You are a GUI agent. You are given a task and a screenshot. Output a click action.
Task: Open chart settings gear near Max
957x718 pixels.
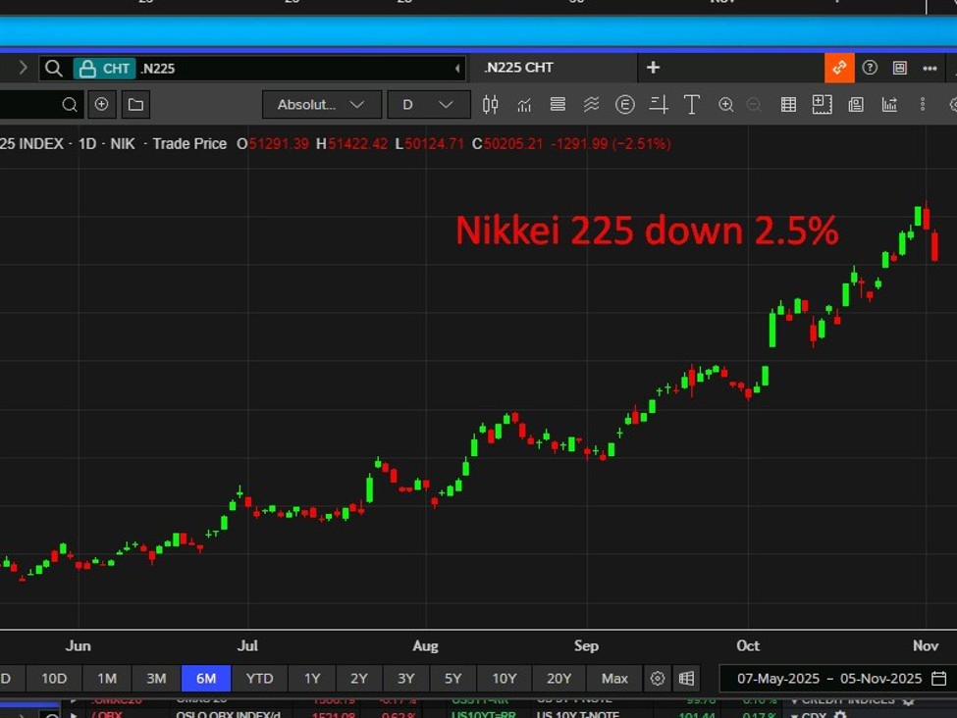click(x=658, y=679)
